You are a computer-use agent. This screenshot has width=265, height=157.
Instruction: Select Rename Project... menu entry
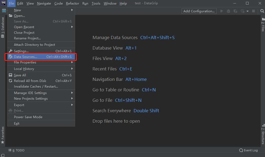(41, 38)
